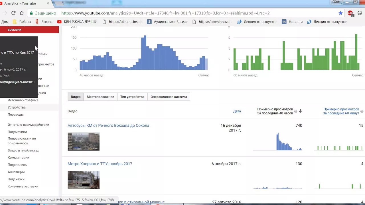365x205 pixels.
Task: Open Понравилось и не понравилось report
Action: [22, 141]
